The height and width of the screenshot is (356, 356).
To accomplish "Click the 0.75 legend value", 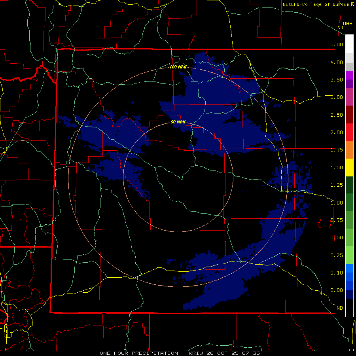I will pos(337,220).
